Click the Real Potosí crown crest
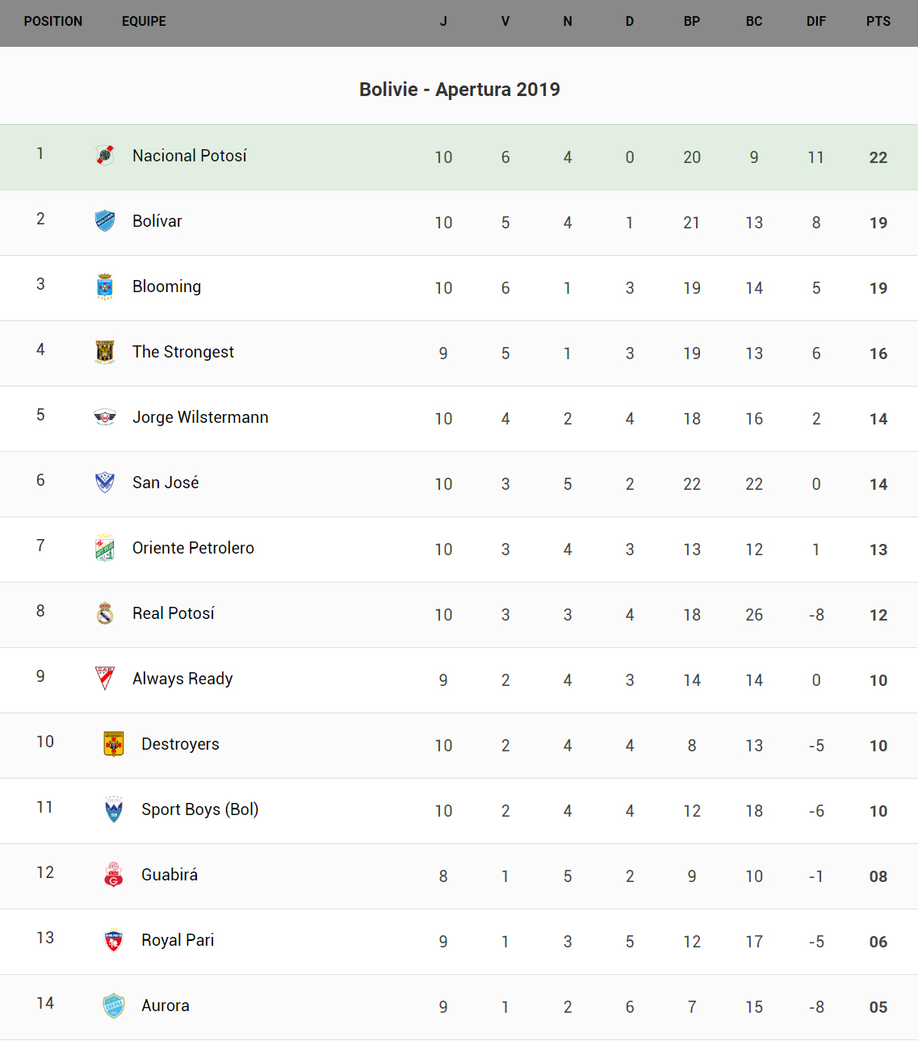Image resolution: width=918 pixels, height=1041 pixels. click(105, 613)
